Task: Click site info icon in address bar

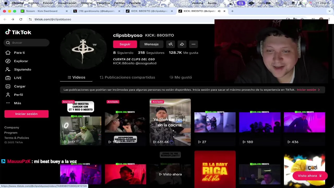Action: [30, 19]
